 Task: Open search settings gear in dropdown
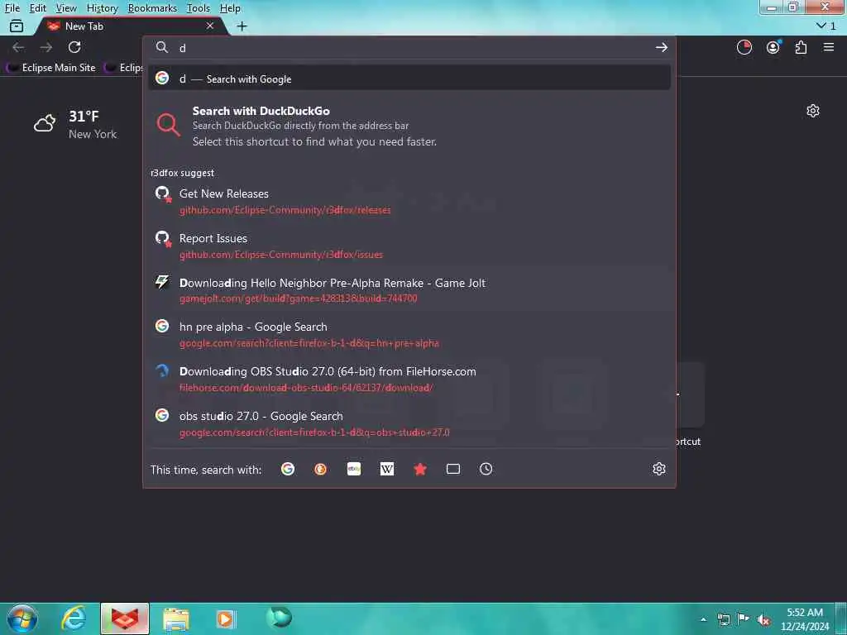click(x=659, y=470)
